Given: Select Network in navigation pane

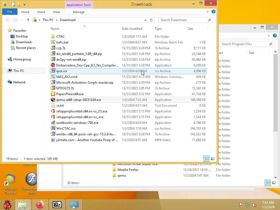Looking at the screenshot, I should coord(19,82).
